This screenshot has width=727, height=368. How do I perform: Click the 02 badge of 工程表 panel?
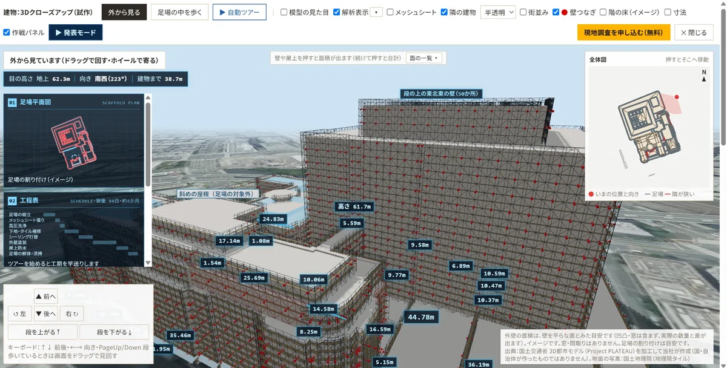tap(12, 200)
